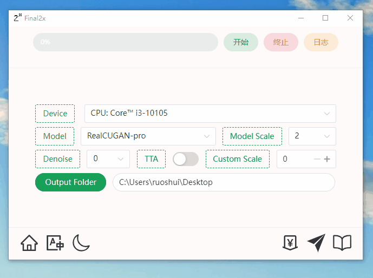Click the green 开始 start button
The height and width of the screenshot is (278, 373).
point(241,42)
